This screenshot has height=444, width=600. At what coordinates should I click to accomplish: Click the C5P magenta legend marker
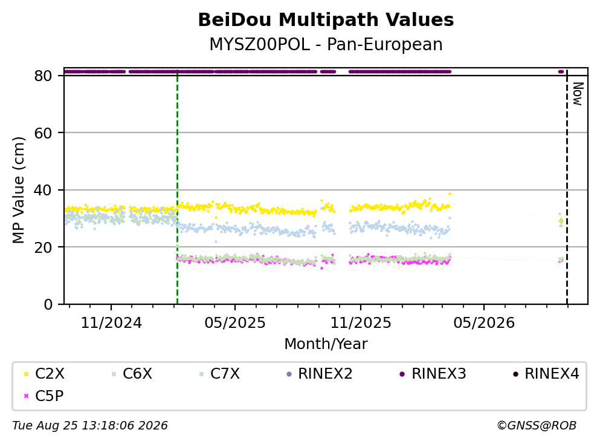[27, 396]
